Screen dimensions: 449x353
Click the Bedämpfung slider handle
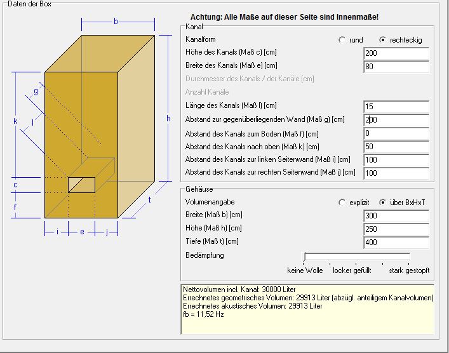[305, 256]
